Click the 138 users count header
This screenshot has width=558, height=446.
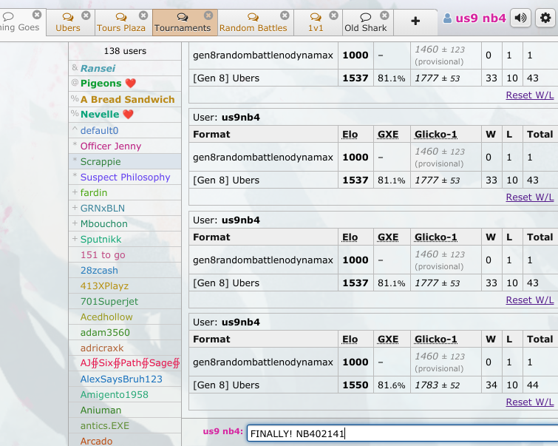click(x=125, y=51)
